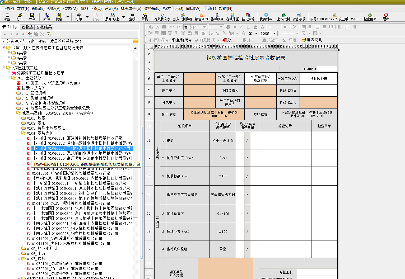The image size is (405, 279).
Task: Click the filter icon in directory toolbar
Action: pyautogui.click(x=49, y=34)
